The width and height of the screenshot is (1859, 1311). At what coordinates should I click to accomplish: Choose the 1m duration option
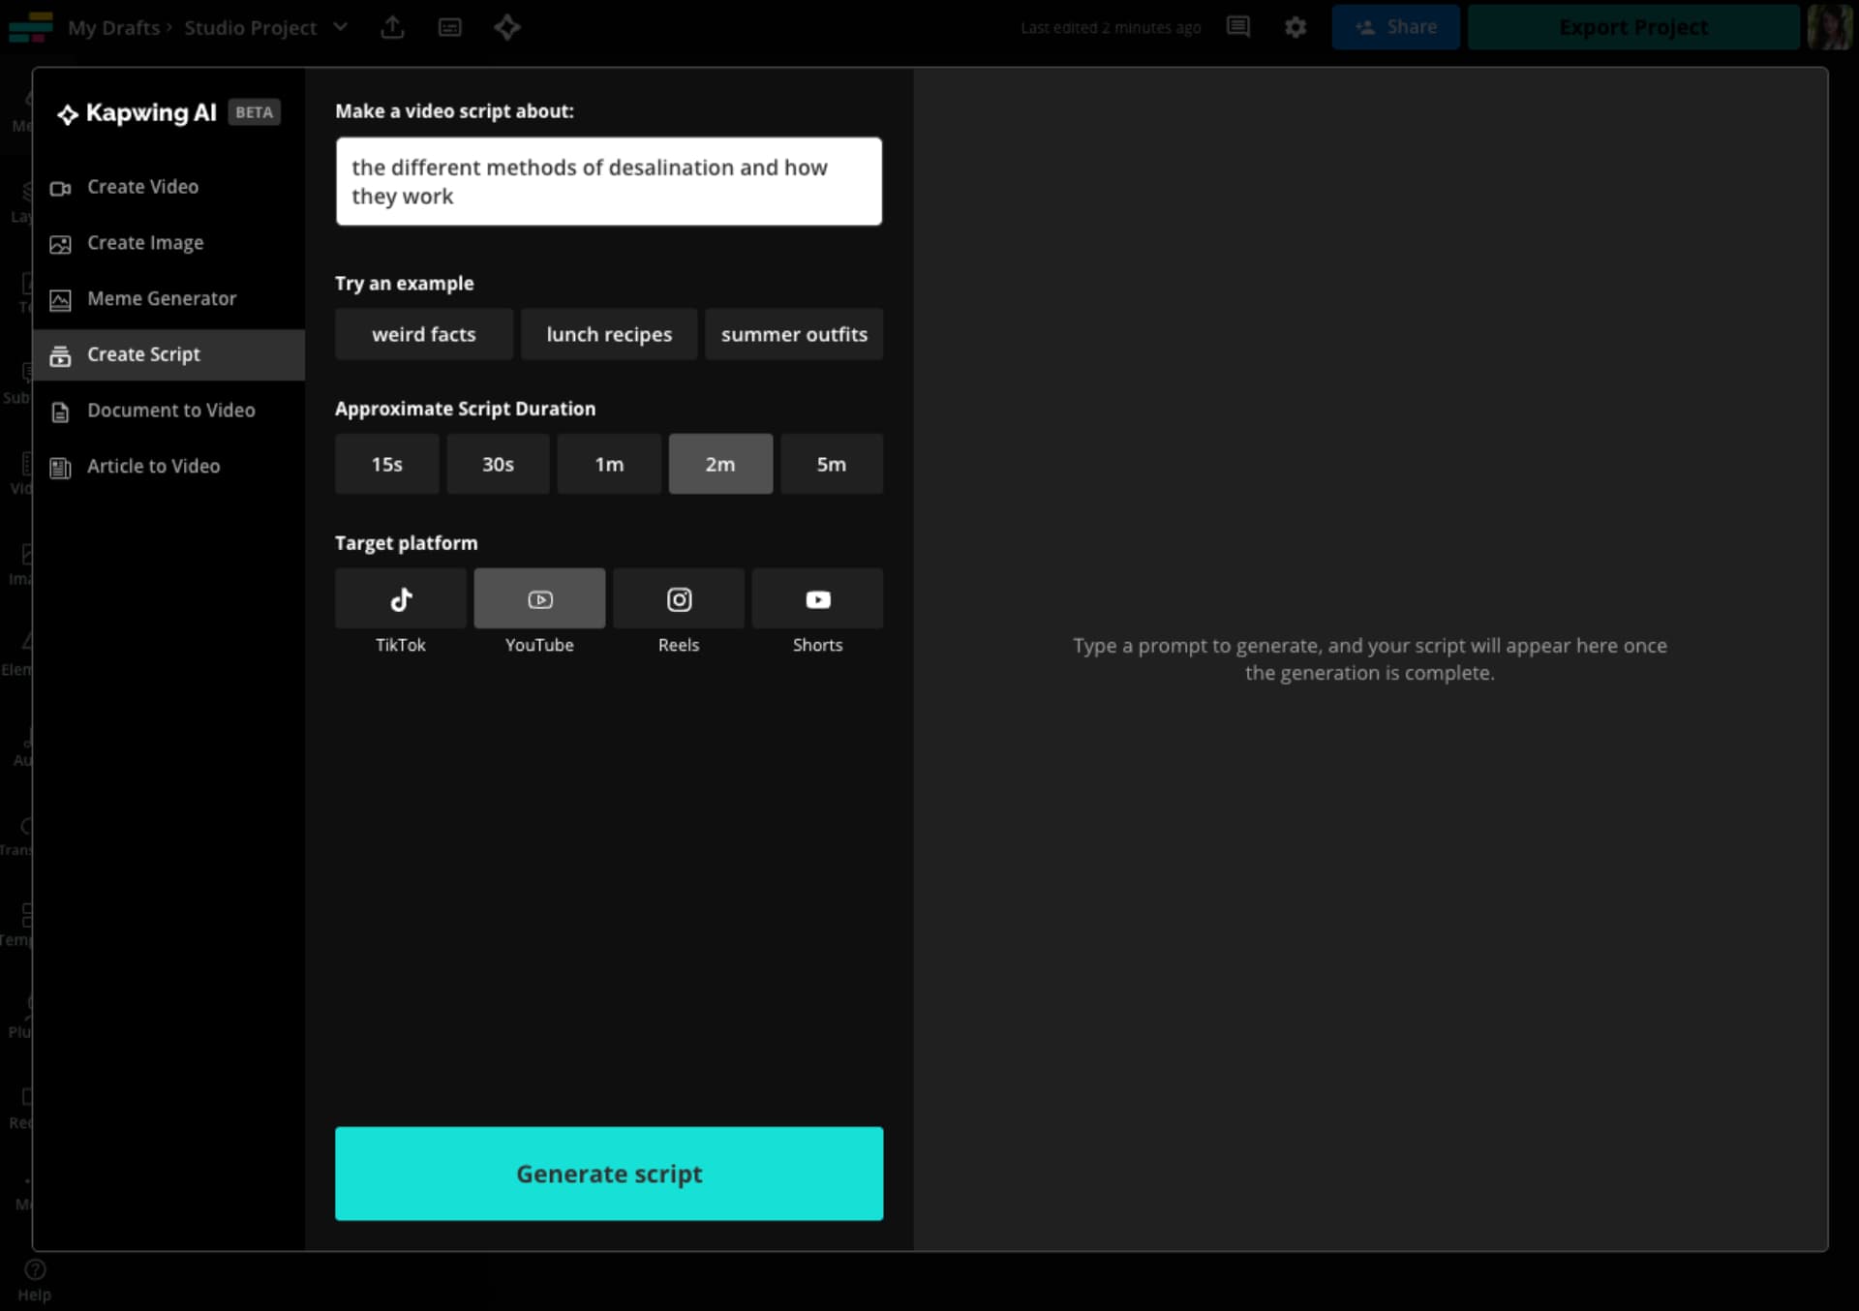click(x=609, y=465)
